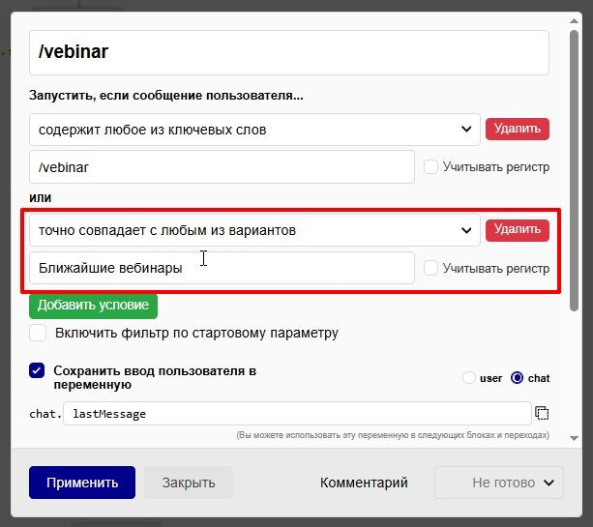
Task: Click the green 'Добавить условие' button
Action: 93,306
